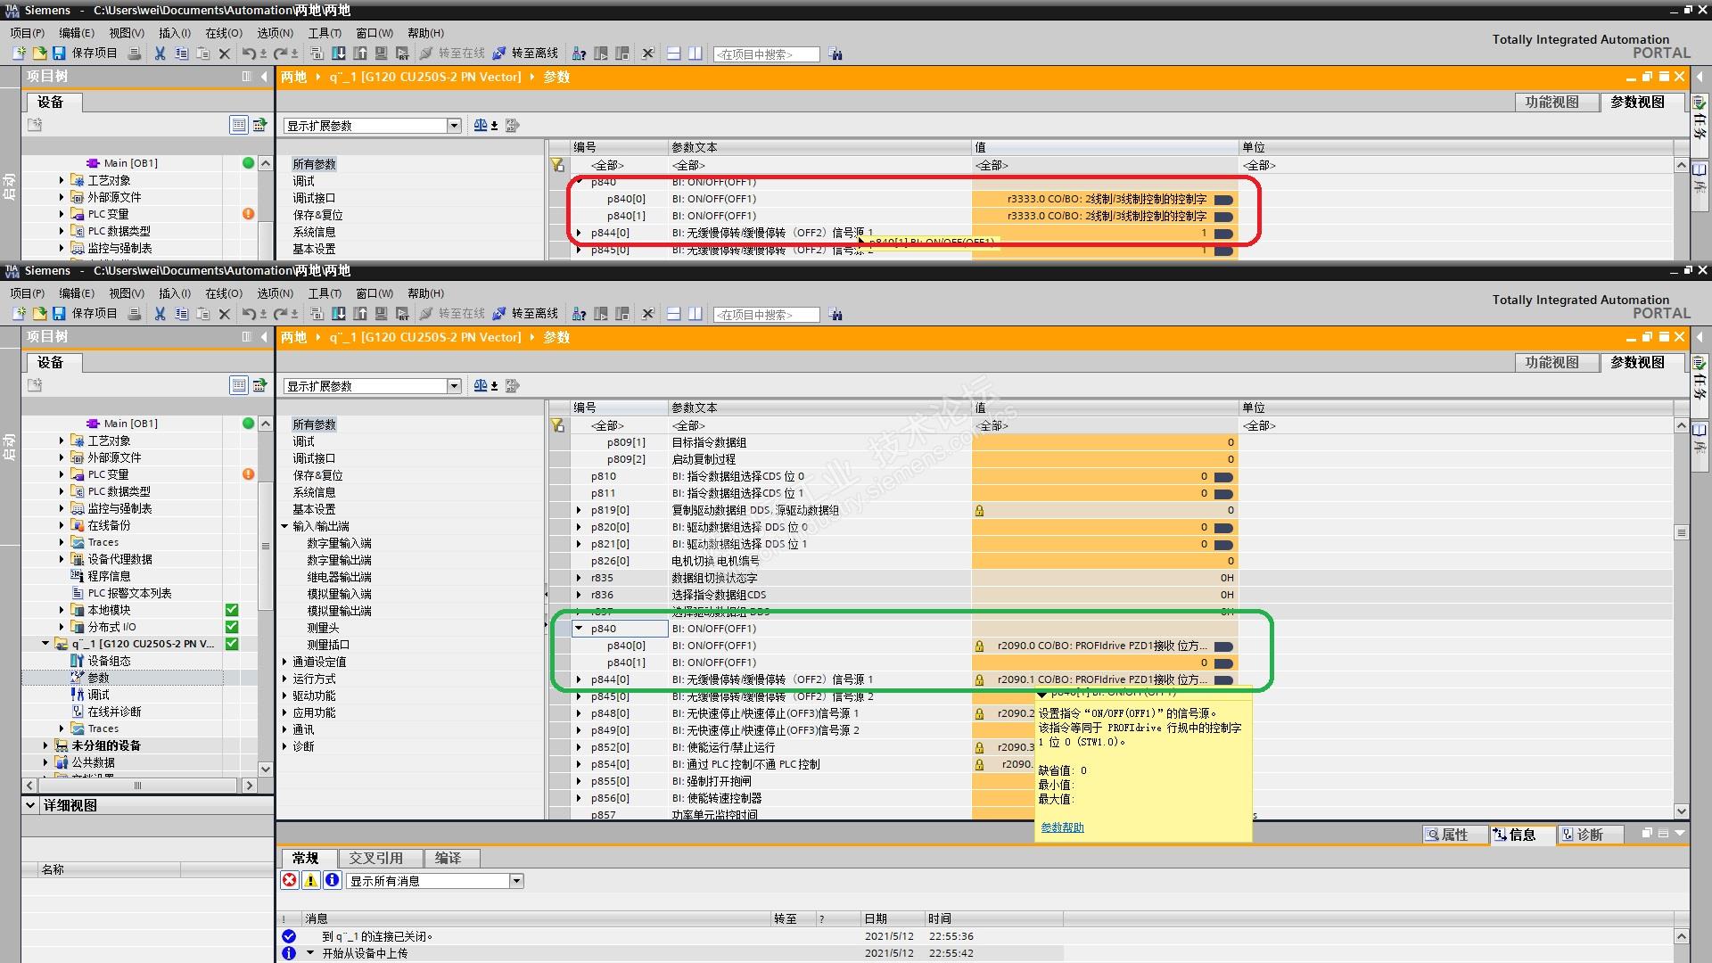The image size is (1712, 963).
Task: Click the split editor horizontally icon
Action: (674, 314)
